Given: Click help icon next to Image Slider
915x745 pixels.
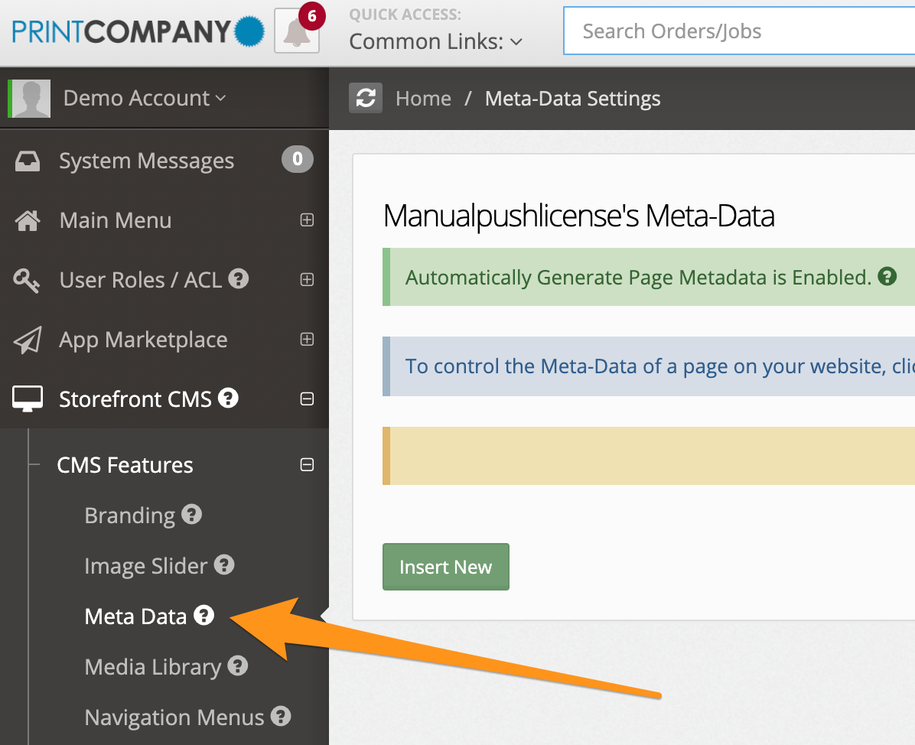Looking at the screenshot, I should coord(223,565).
